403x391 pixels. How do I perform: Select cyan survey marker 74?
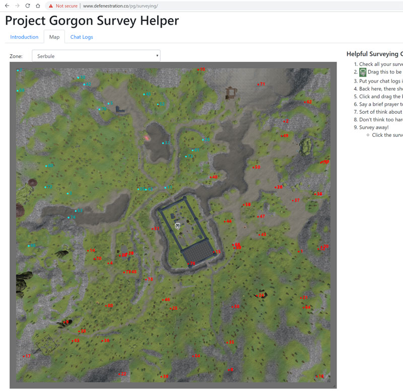[72, 217]
